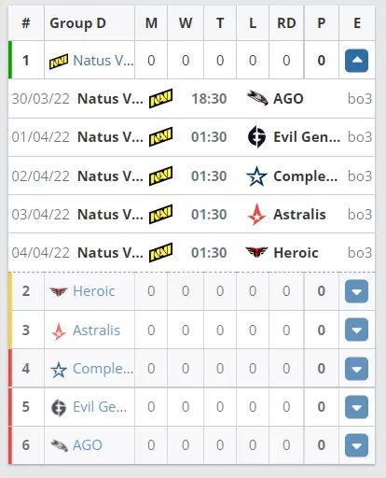Click Heroic logo in 04/04/22 match

click(x=256, y=252)
